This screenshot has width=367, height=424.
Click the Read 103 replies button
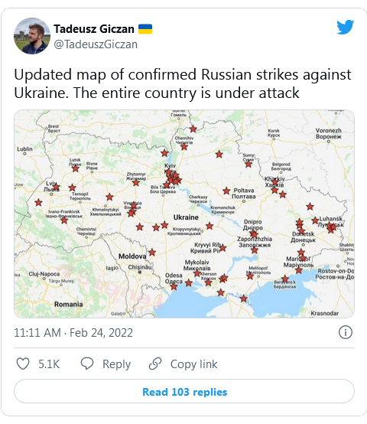pyautogui.click(x=184, y=392)
